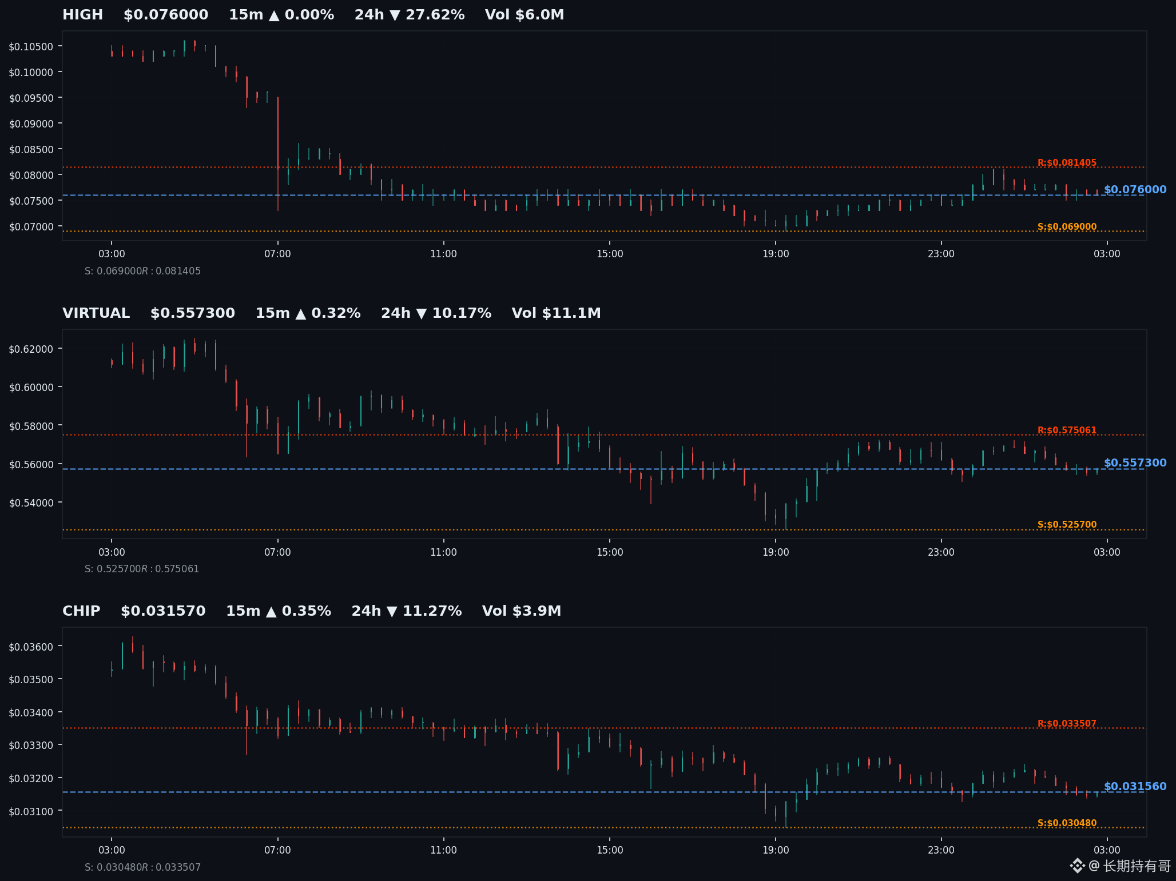Click the $0.03600 axis label
The height and width of the screenshot is (881, 1176).
[x=31, y=647]
